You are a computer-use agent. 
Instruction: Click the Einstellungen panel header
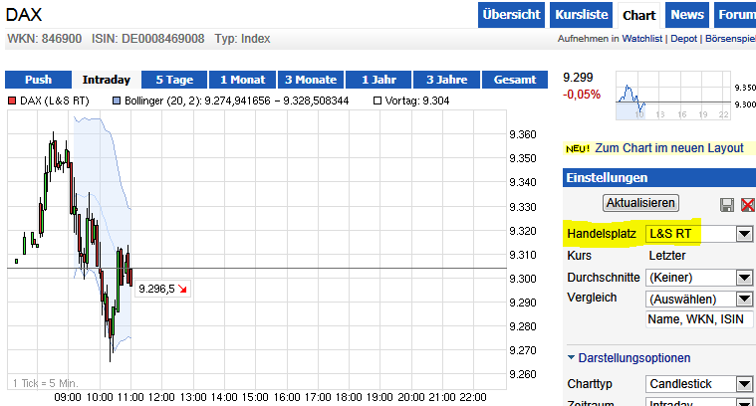659,178
